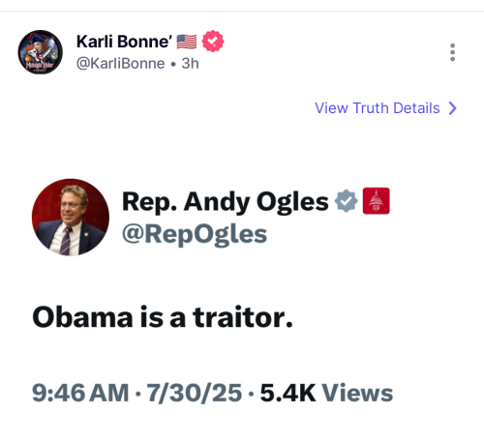Click the "Obama is a traitor." post text
The width and height of the screenshot is (484, 441).
(x=163, y=317)
